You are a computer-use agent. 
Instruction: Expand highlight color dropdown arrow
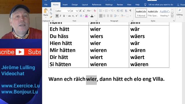(x=89, y=16)
